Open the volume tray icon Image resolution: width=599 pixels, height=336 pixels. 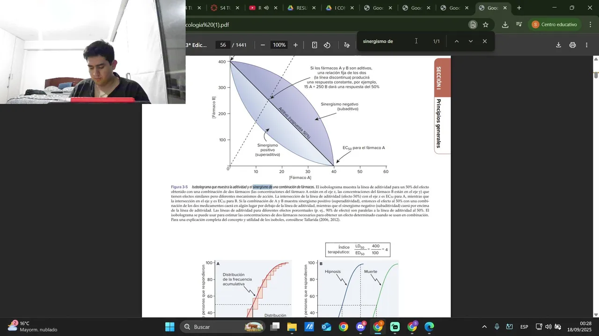pos(548,327)
